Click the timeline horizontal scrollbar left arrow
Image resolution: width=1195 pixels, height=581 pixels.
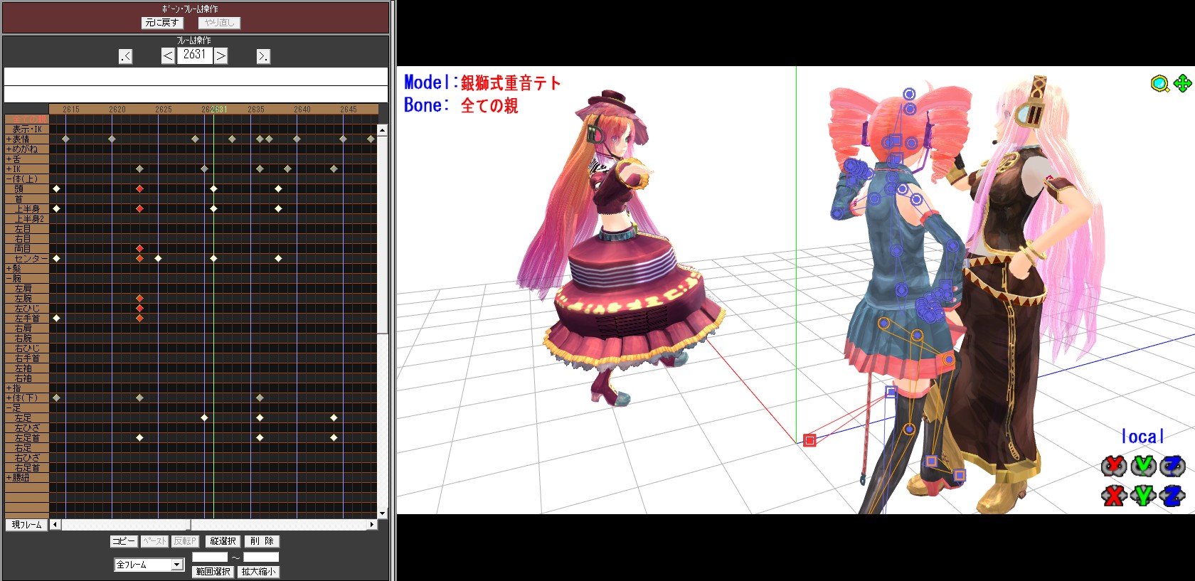(x=55, y=525)
